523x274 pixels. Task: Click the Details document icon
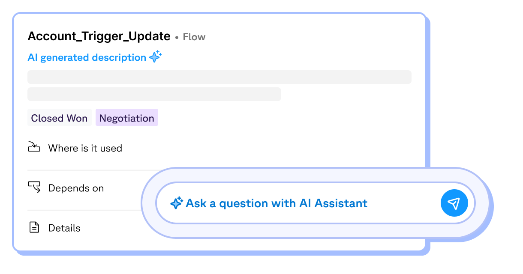tap(34, 227)
